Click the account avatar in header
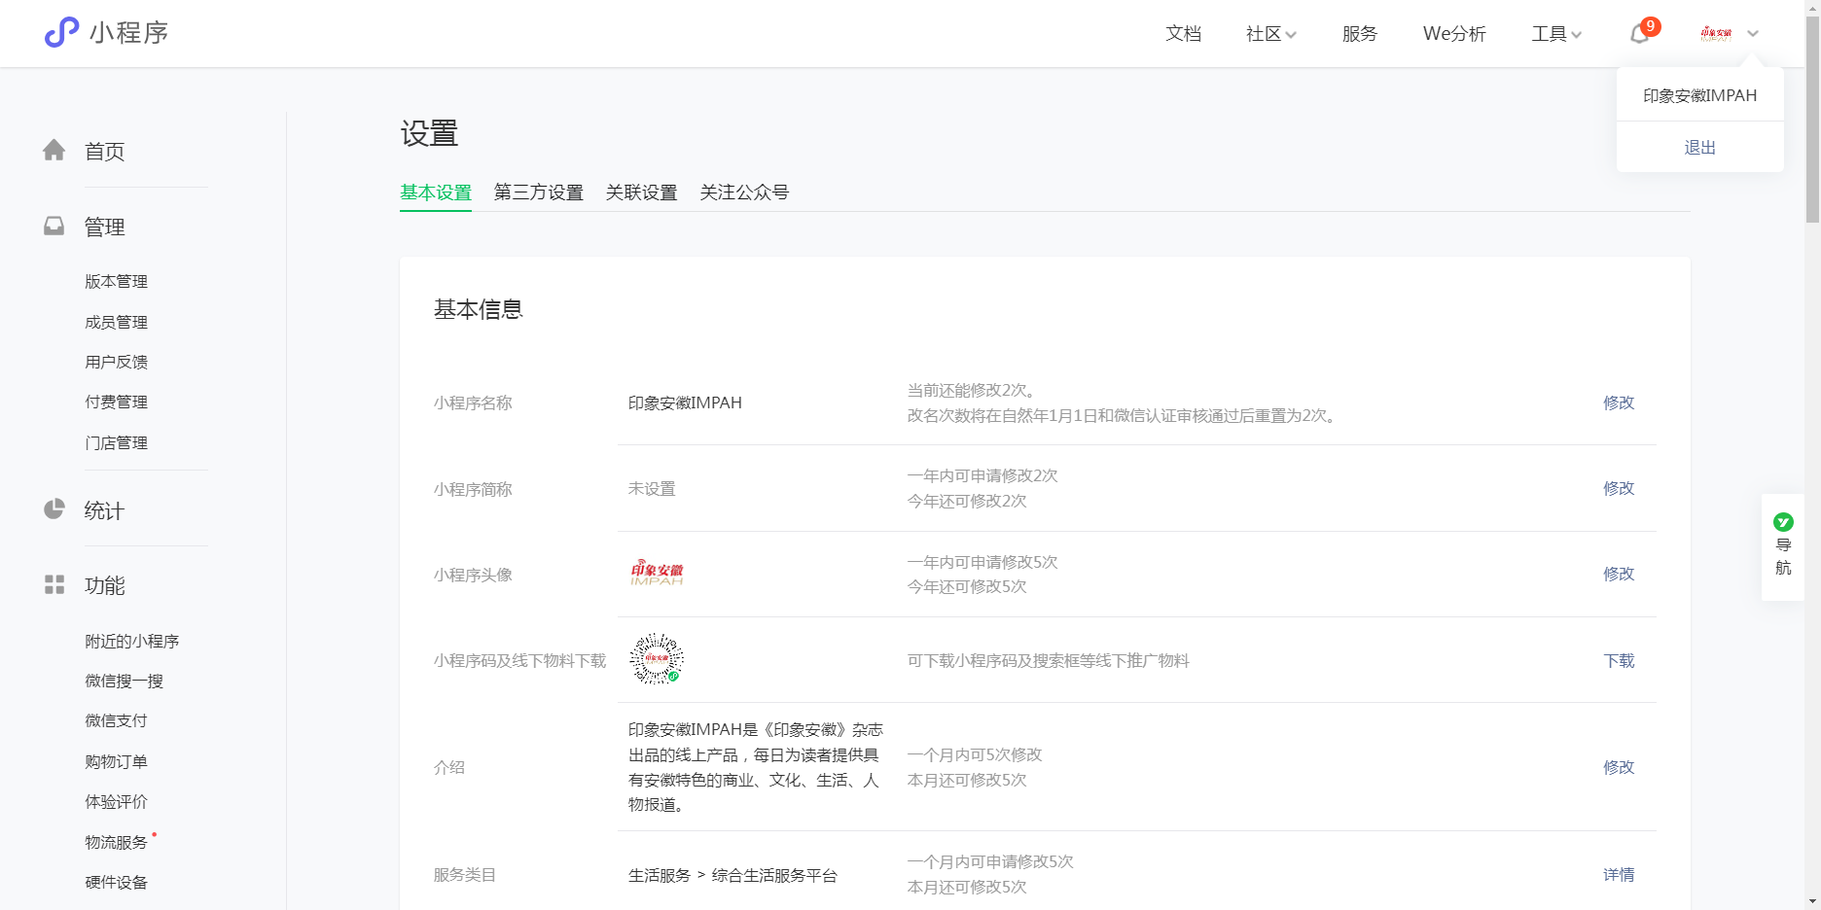The width and height of the screenshot is (1821, 910). click(x=1716, y=33)
